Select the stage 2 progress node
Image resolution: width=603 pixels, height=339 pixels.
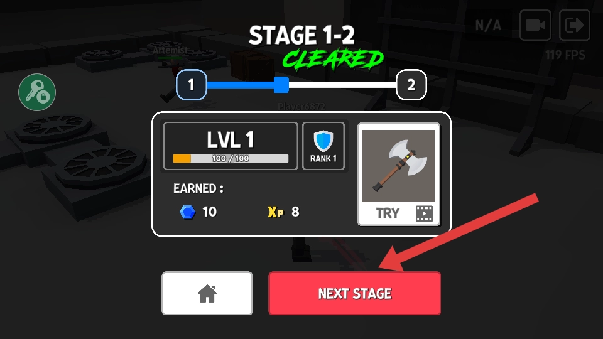click(x=411, y=85)
